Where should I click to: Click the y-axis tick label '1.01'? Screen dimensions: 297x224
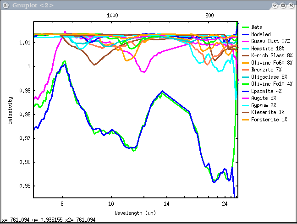[25, 43]
